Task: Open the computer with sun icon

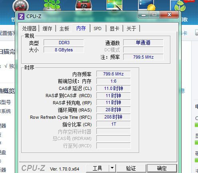Action: pos(147,5)
